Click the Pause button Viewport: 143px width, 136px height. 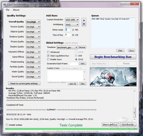coord(126,64)
